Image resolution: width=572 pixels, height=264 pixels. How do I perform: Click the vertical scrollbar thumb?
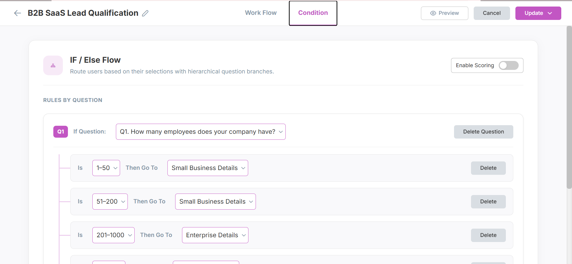click(569, 107)
